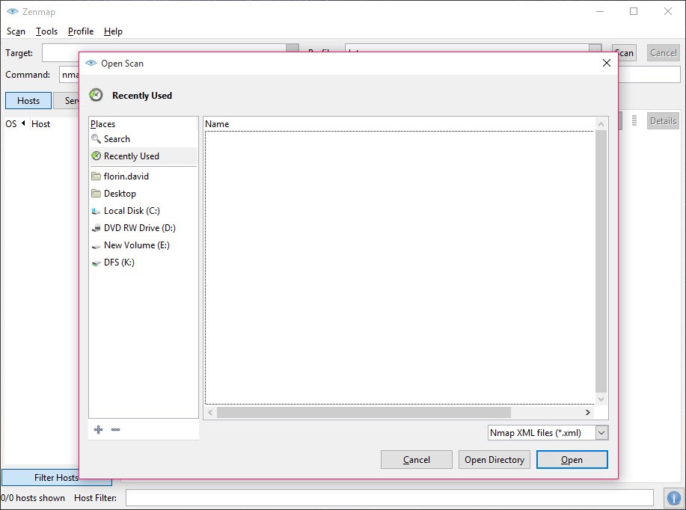Viewport: 686px width, 510px height.
Task: Click the Open button in dialog
Action: click(572, 460)
